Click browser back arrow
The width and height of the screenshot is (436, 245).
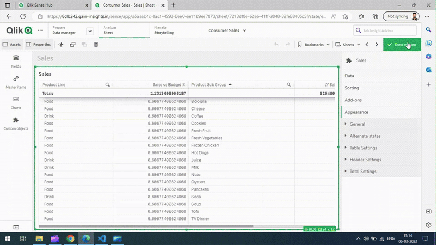9,16
